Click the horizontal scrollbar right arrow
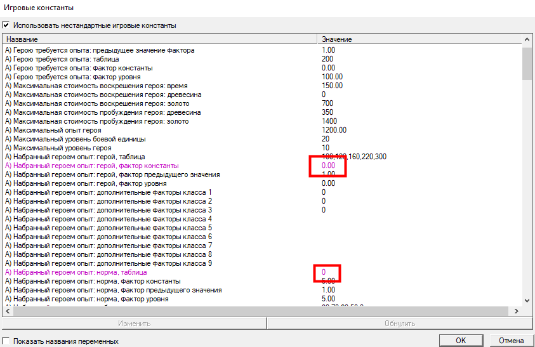This screenshot has width=535, height=347. (x=517, y=311)
